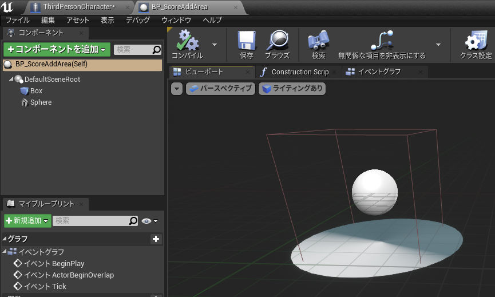The height and width of the screenshot is (297, 495).
Task: Open パースペクティブ view mode dropdown
Action: pyautogui.click(x=220, y=89)
